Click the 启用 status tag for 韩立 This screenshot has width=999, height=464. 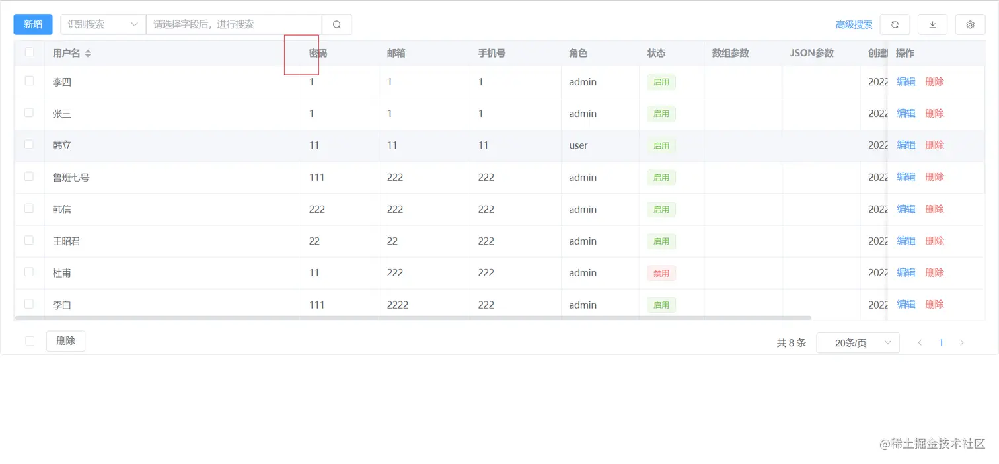click(661, 145)
